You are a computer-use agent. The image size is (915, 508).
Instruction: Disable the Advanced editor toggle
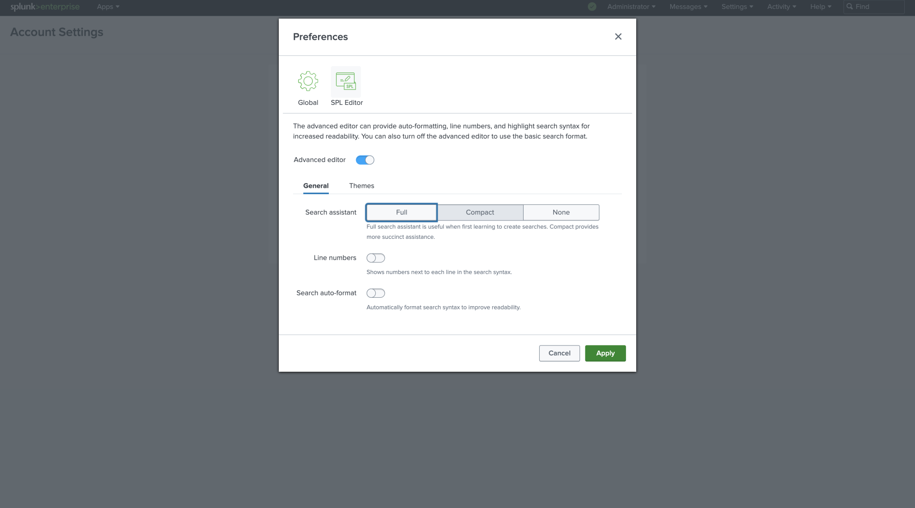click(365, 159)
